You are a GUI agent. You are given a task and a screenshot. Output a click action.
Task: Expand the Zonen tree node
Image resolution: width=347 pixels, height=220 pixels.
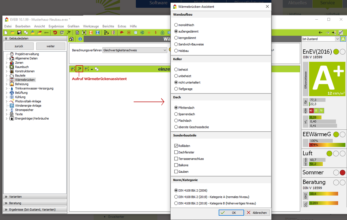[7, 63]
